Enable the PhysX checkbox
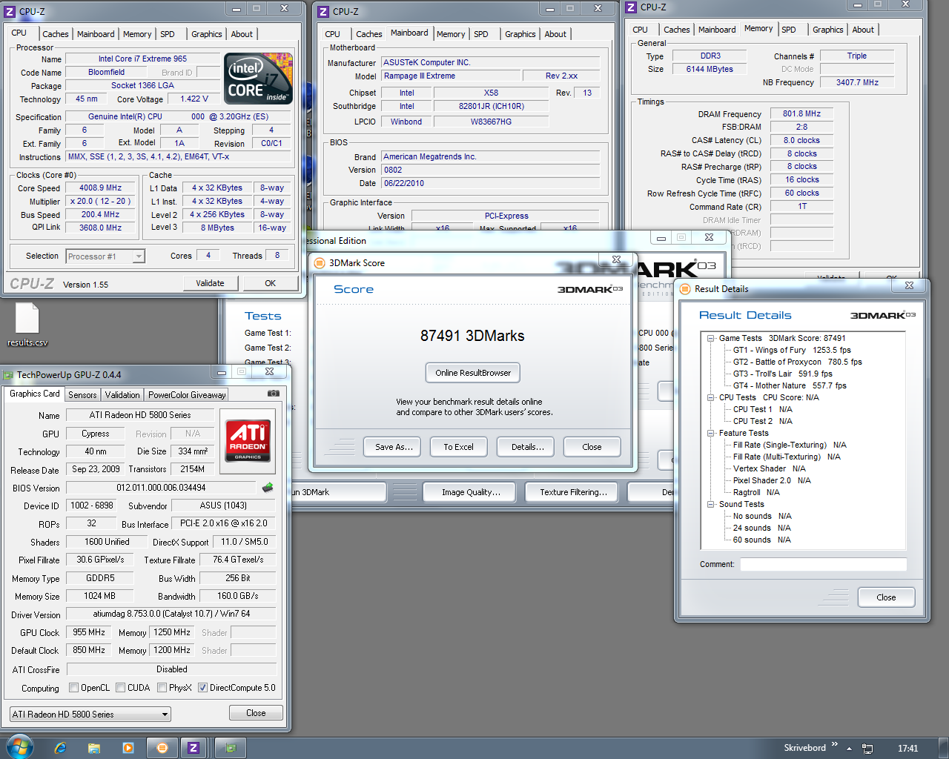The height and width of the screenshot is (759, 949). pyautogui.click(x=162, y=688)
